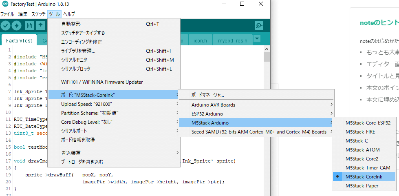
Task: Open the 編集 menu
Action: (23, 14)
